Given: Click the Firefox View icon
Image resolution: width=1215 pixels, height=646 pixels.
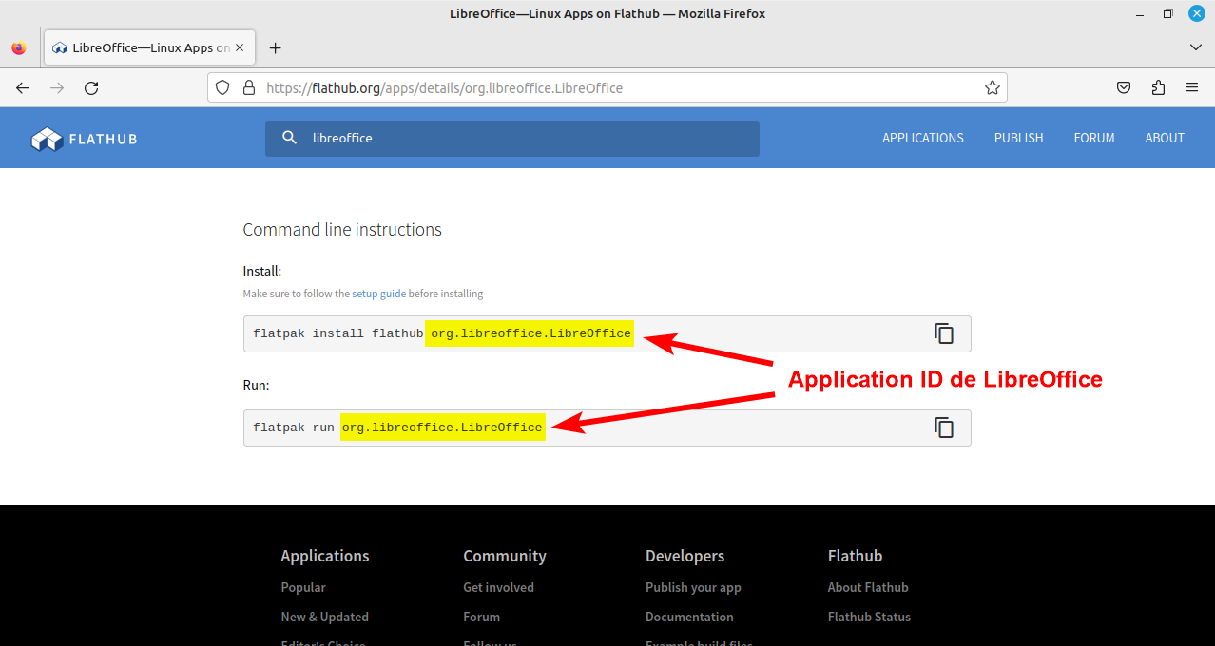Looking at the screenshot, I should pos(19,48).
